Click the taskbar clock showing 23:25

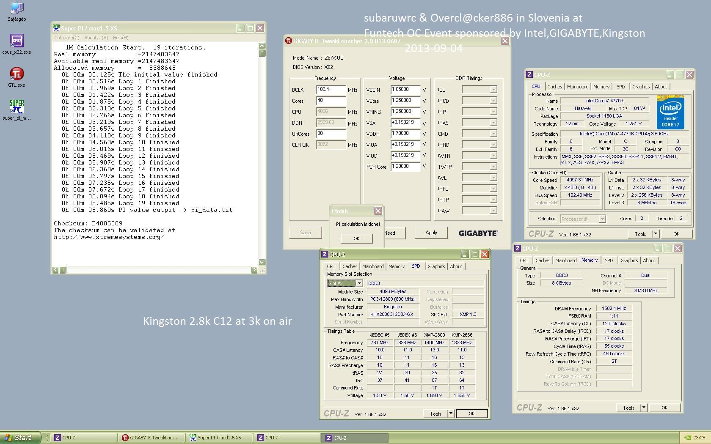tap(699, 438)
